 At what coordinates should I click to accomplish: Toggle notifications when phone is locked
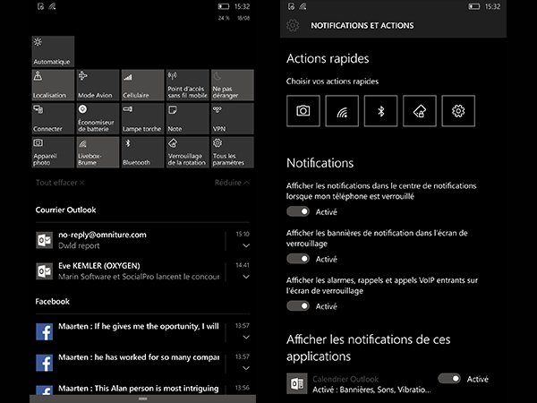(x=298, y=211)
